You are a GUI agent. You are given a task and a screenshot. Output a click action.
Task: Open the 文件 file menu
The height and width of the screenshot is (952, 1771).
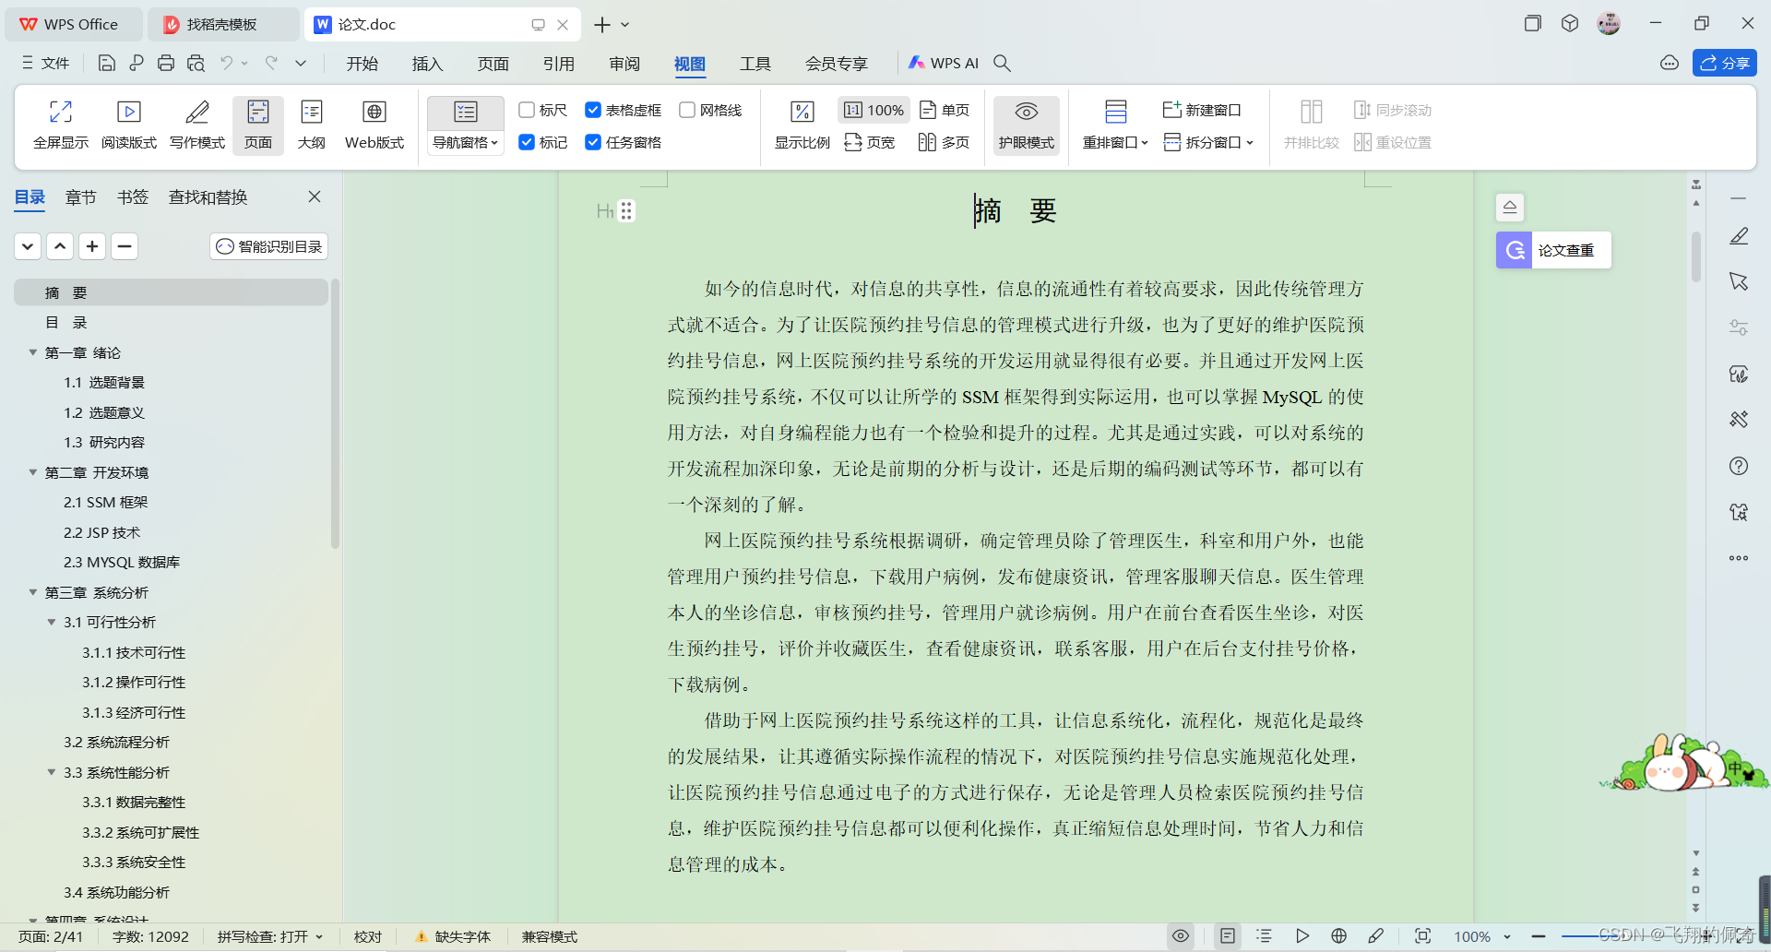click(46, 63)
